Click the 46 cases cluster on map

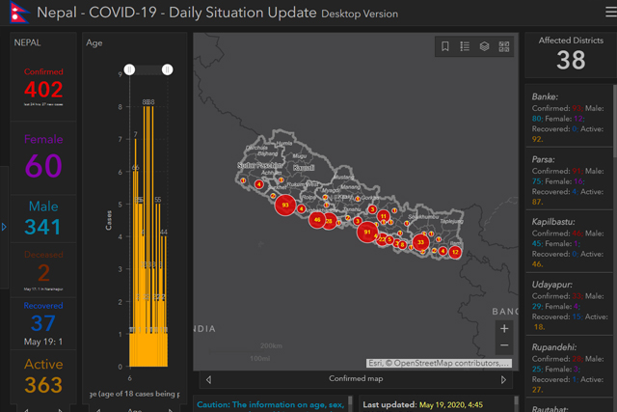point(317,219)
